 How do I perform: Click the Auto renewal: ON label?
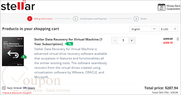click(x=17, y=88)
